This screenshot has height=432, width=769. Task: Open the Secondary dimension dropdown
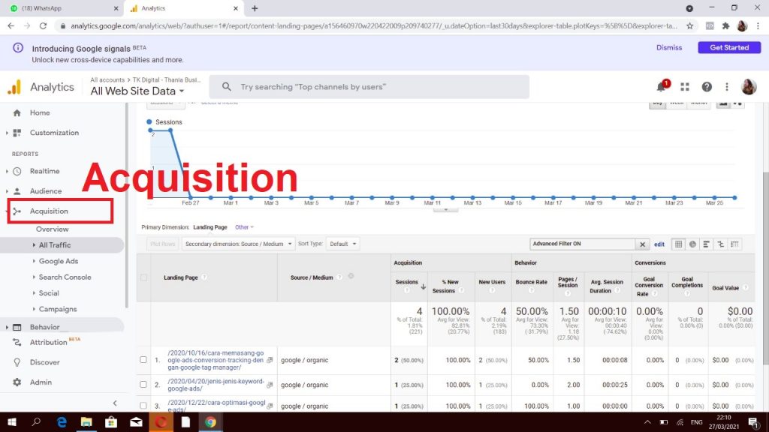[x=237, y=244]
